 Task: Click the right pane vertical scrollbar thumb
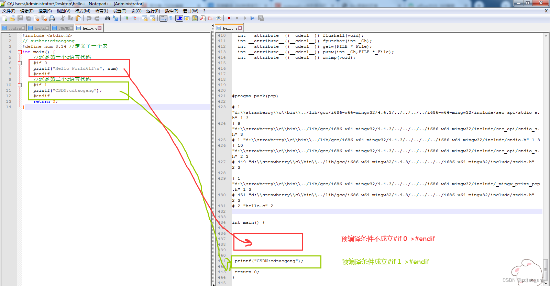546,270
